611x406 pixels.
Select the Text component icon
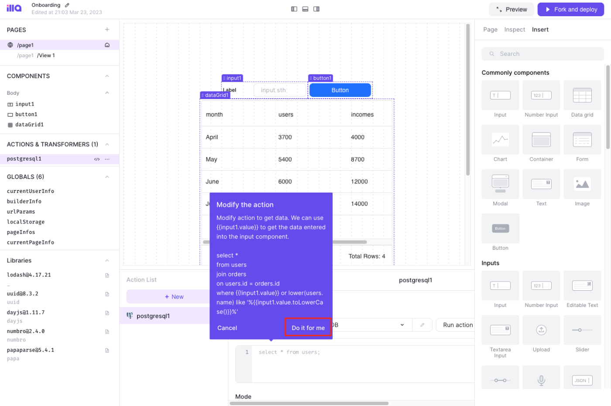pyautogui.click(x=541, y=184)
